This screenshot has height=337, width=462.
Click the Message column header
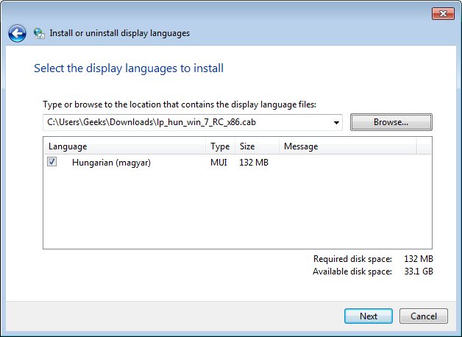pyautogui.click(x=348, y=146)
